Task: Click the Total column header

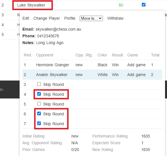Action: point(155,55)
